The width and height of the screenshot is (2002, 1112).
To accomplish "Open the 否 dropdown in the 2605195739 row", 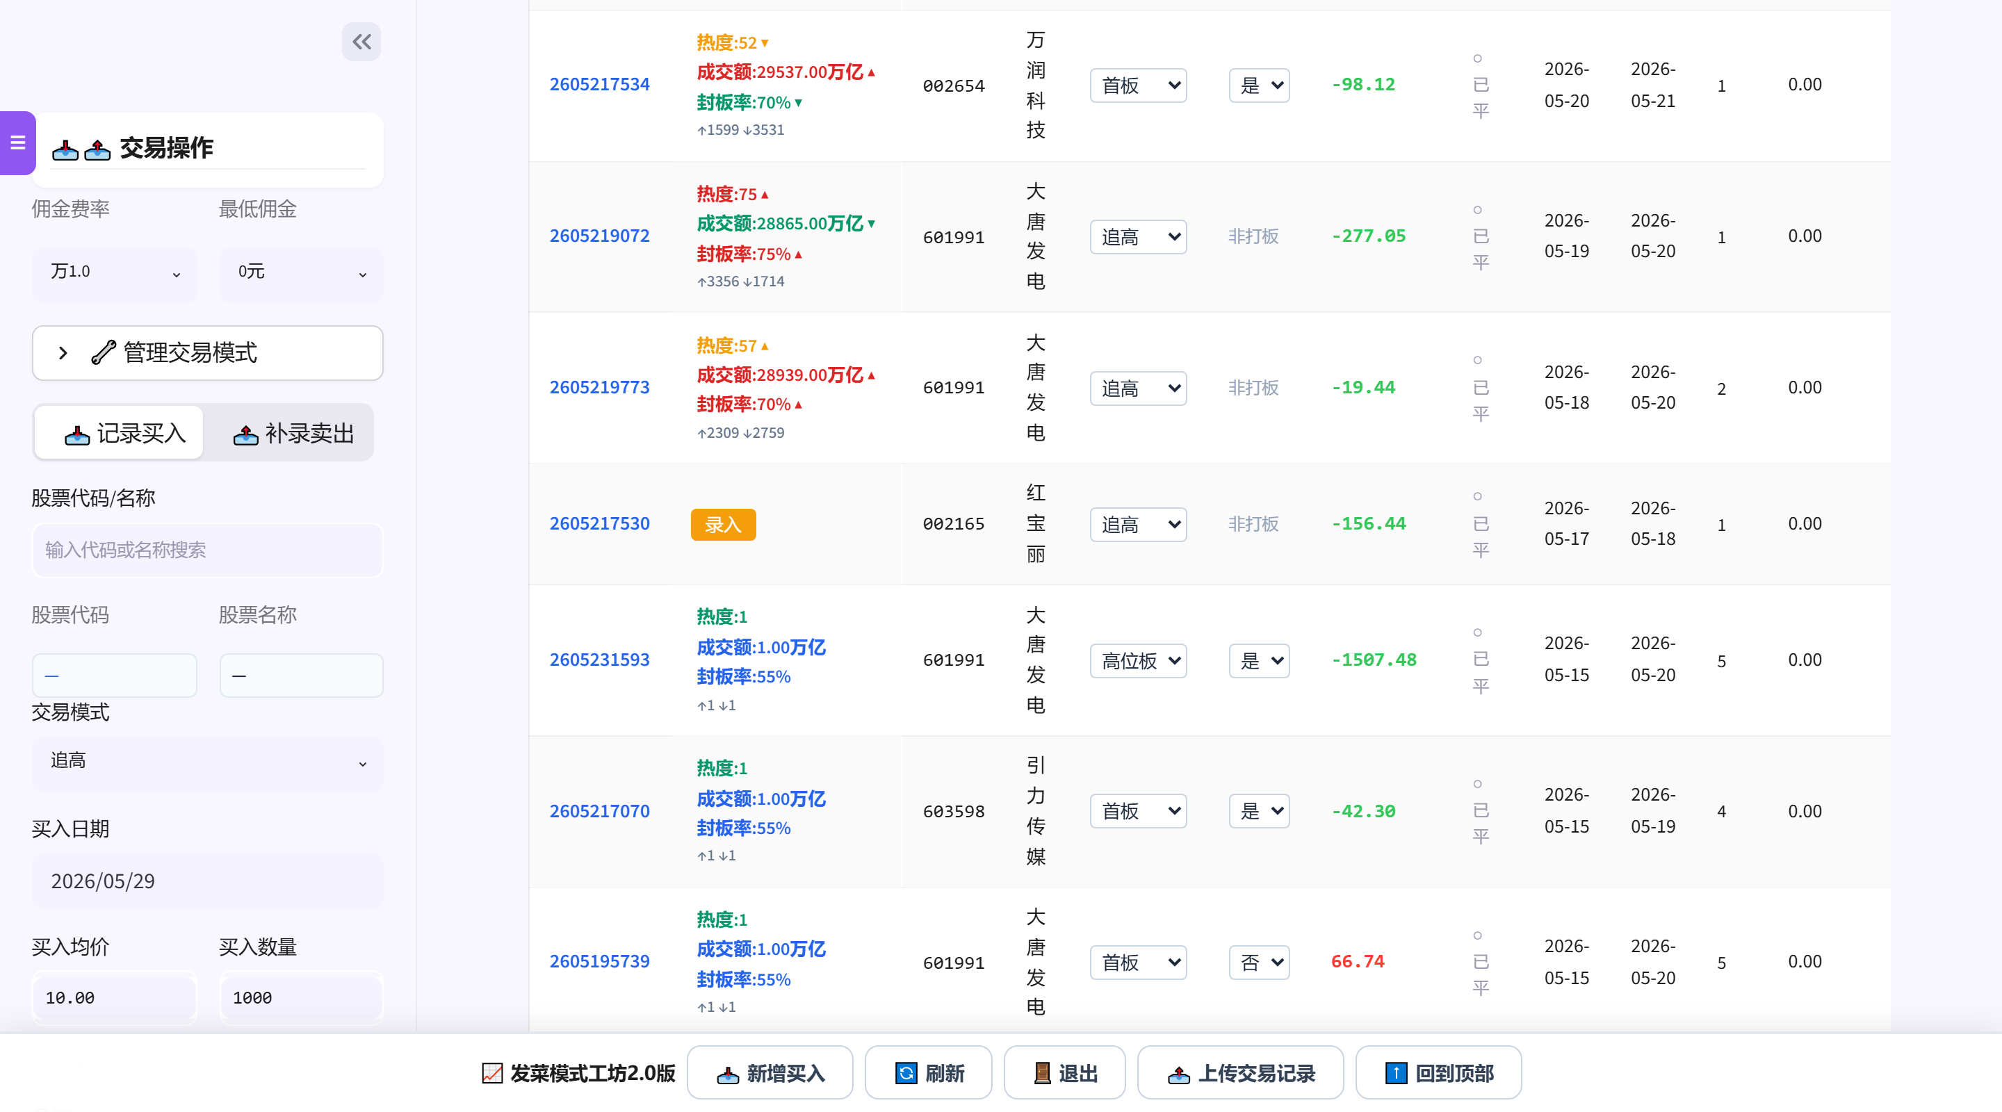I will point(1259,963).
